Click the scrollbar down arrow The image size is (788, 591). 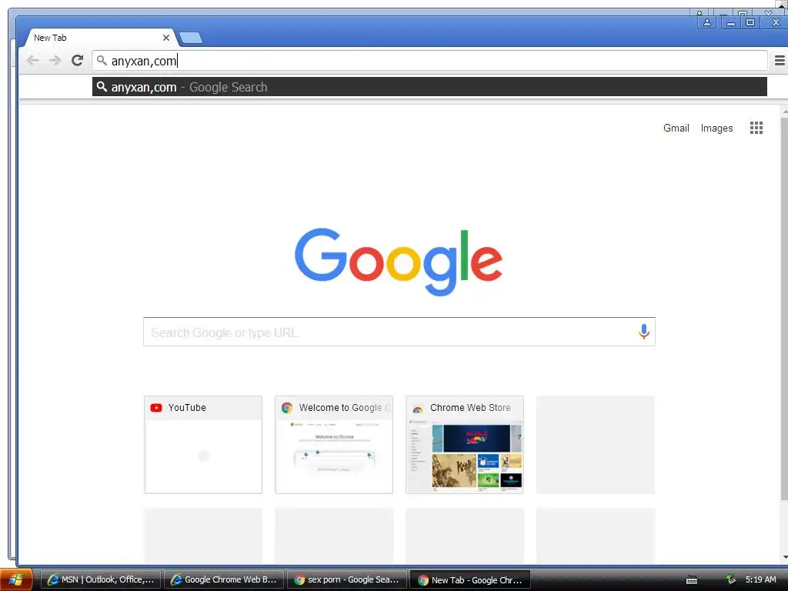click(784, 557)
